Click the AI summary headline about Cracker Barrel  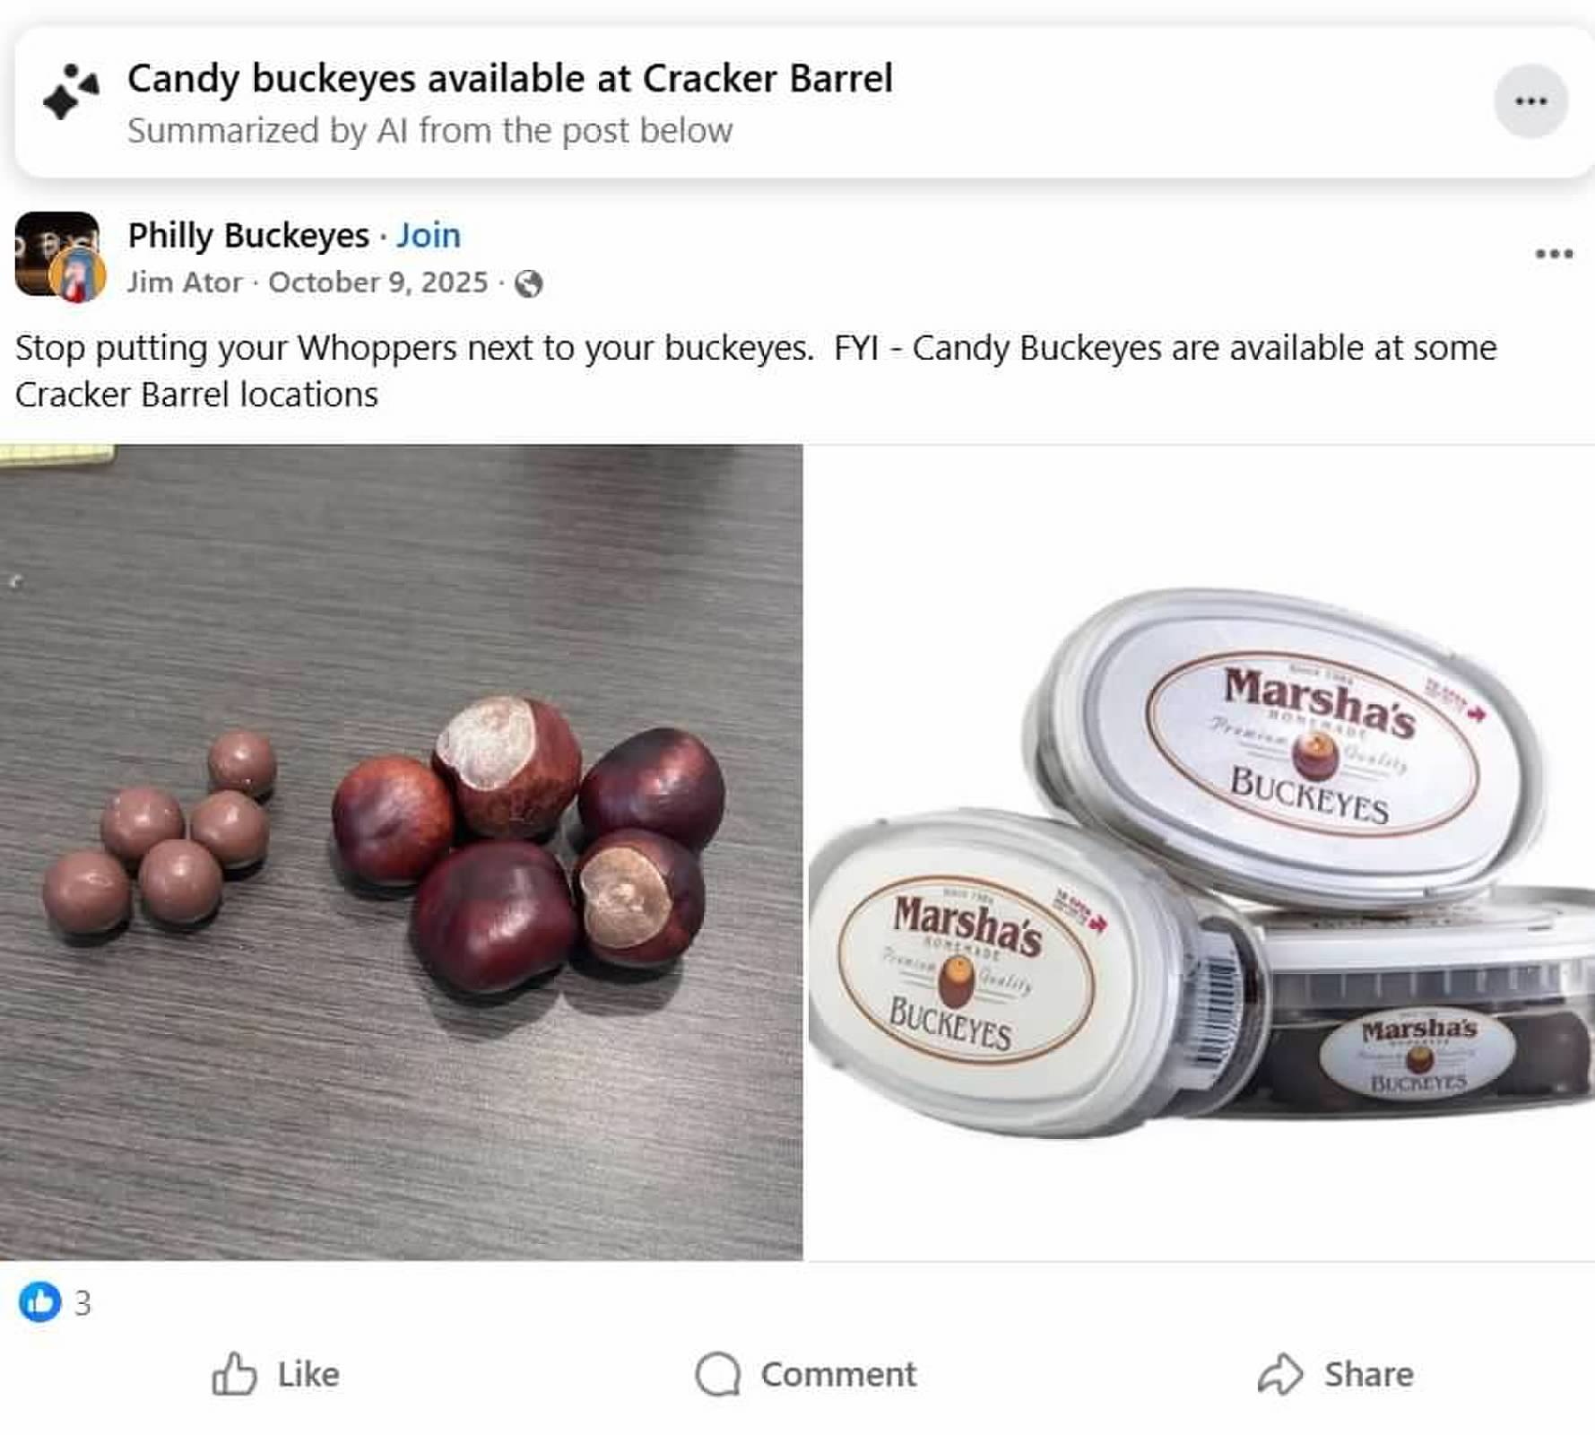pyautogui.click(x=510, y=79)
